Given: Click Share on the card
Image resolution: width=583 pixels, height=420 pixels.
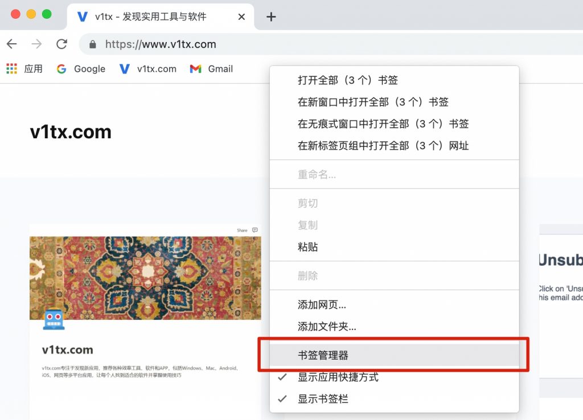Looking at the screenshot, I should tap(242, 230).
